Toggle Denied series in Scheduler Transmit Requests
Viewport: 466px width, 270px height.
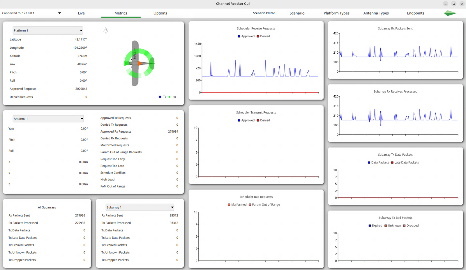(x=263, y=120)
